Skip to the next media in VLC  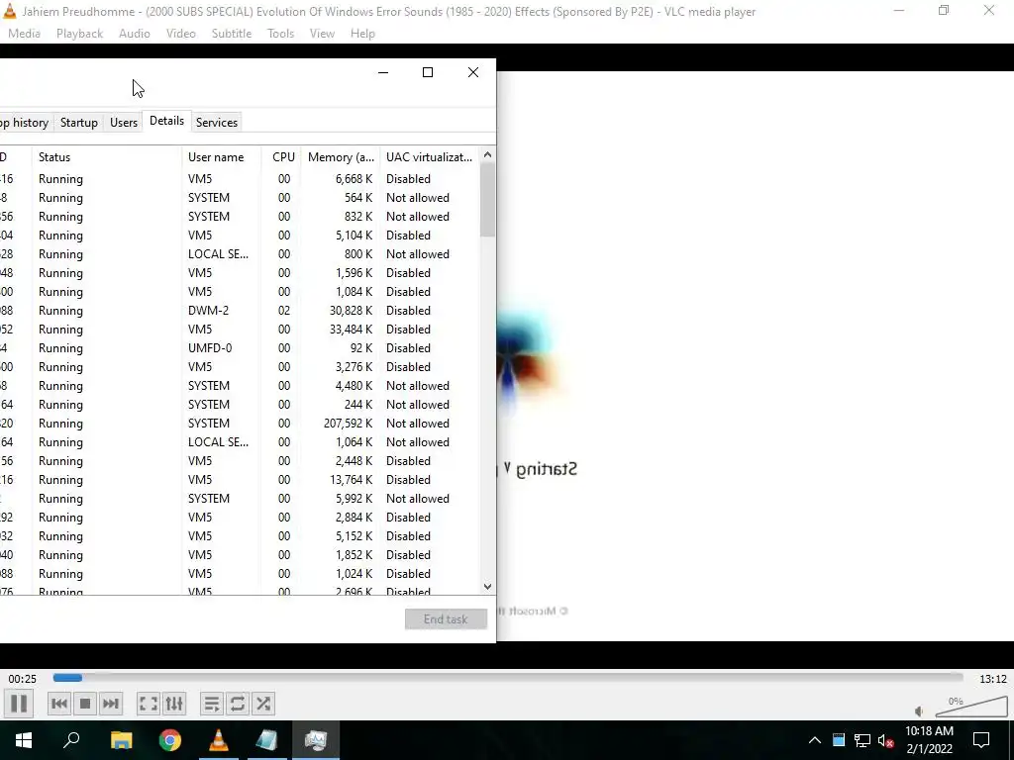(x=111, y=704)
